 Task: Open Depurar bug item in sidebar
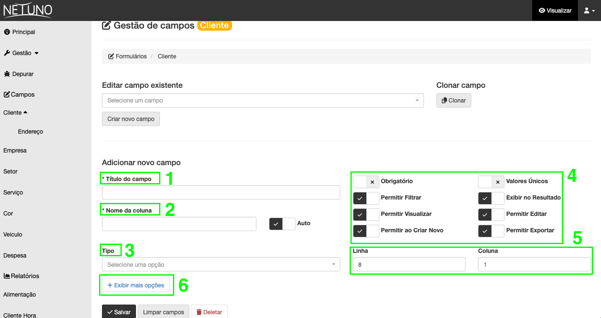(x=19, y=74)
